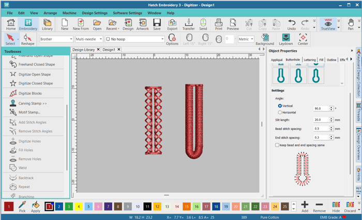Select yellow color swatch number 4
This screenshot has height=220, width=362.
pos(79,206)
